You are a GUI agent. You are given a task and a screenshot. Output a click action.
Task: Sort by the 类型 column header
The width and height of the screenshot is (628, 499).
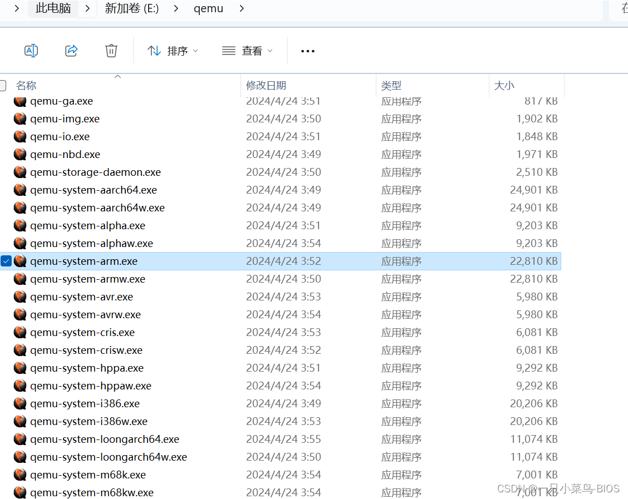tap(391, 85)
